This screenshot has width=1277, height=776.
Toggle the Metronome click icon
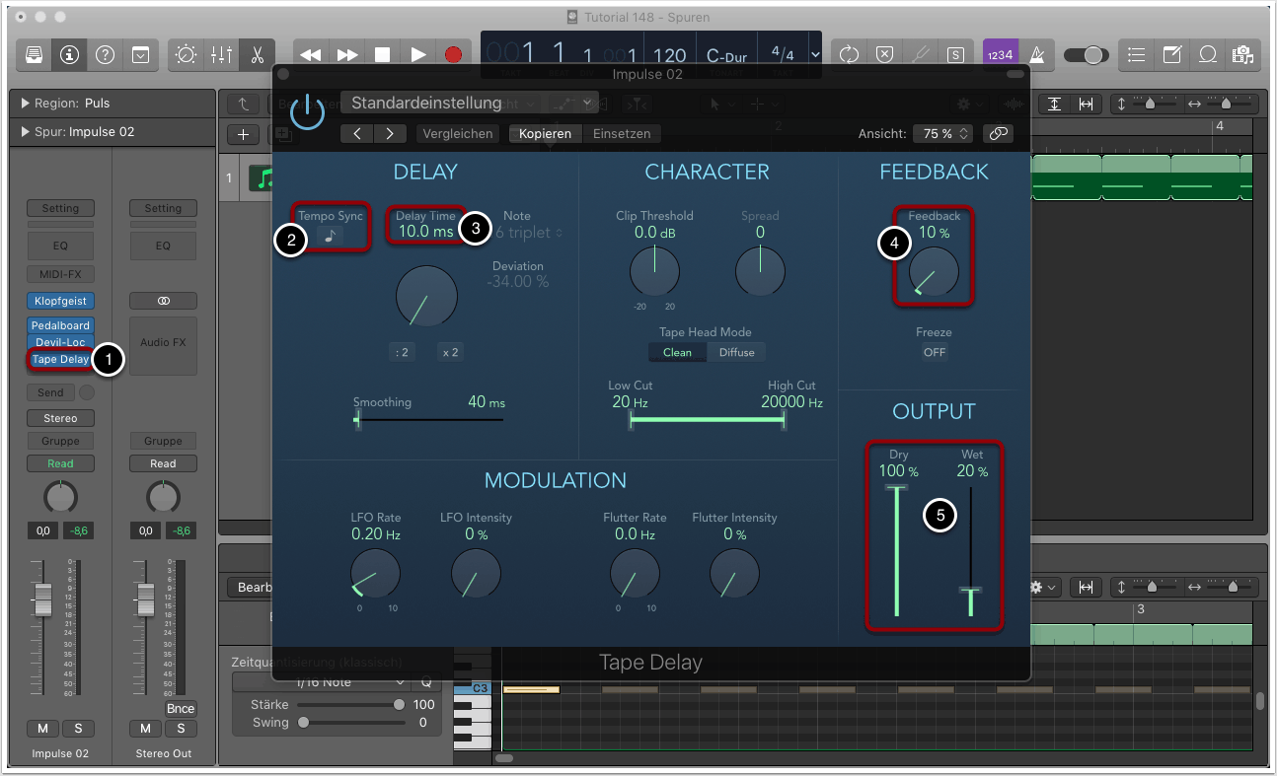(1037, 55)
